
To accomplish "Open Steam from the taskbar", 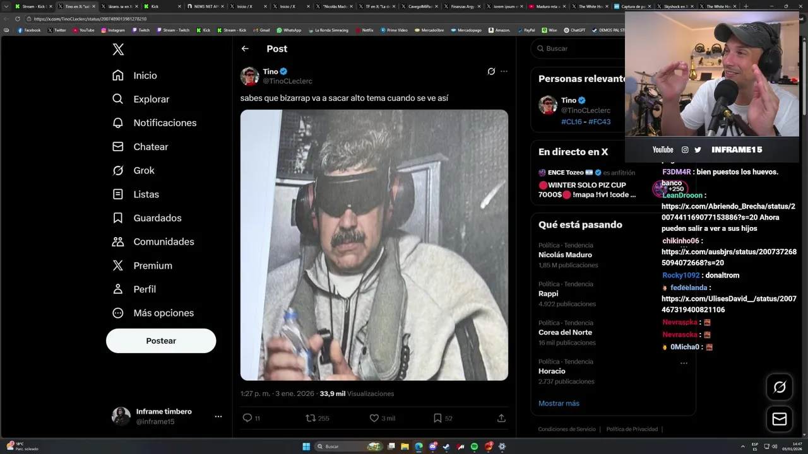I will coord(446,446).
